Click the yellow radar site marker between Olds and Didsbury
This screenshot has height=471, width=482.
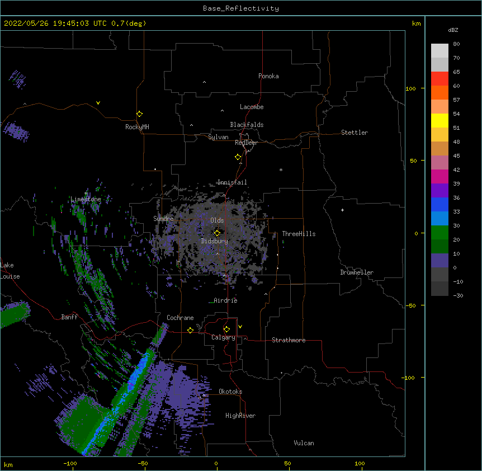(217, 233)
